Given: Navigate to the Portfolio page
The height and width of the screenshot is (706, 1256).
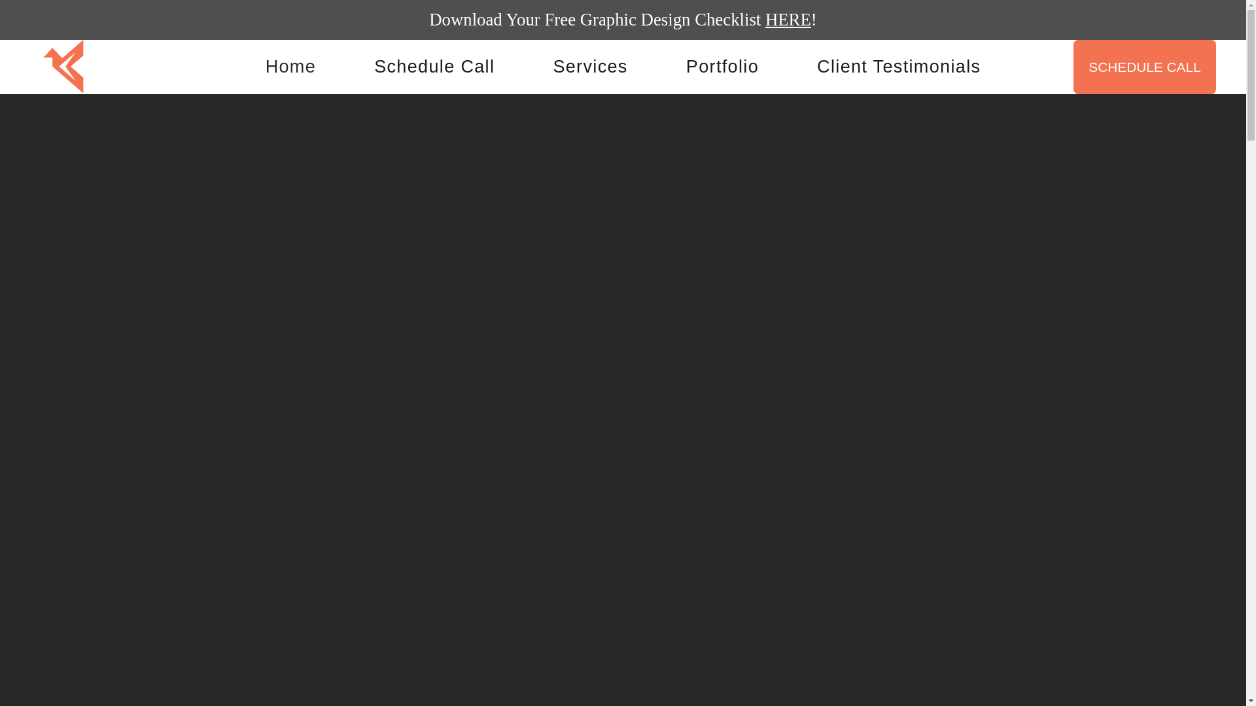Looking at the screenshot, I should tap(722, 67).
